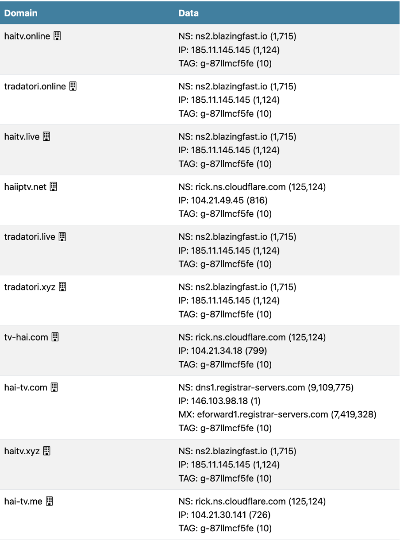The image size is (400, 541).
Task: Click the tv-hai.com domain name
Action: [26, 337]
